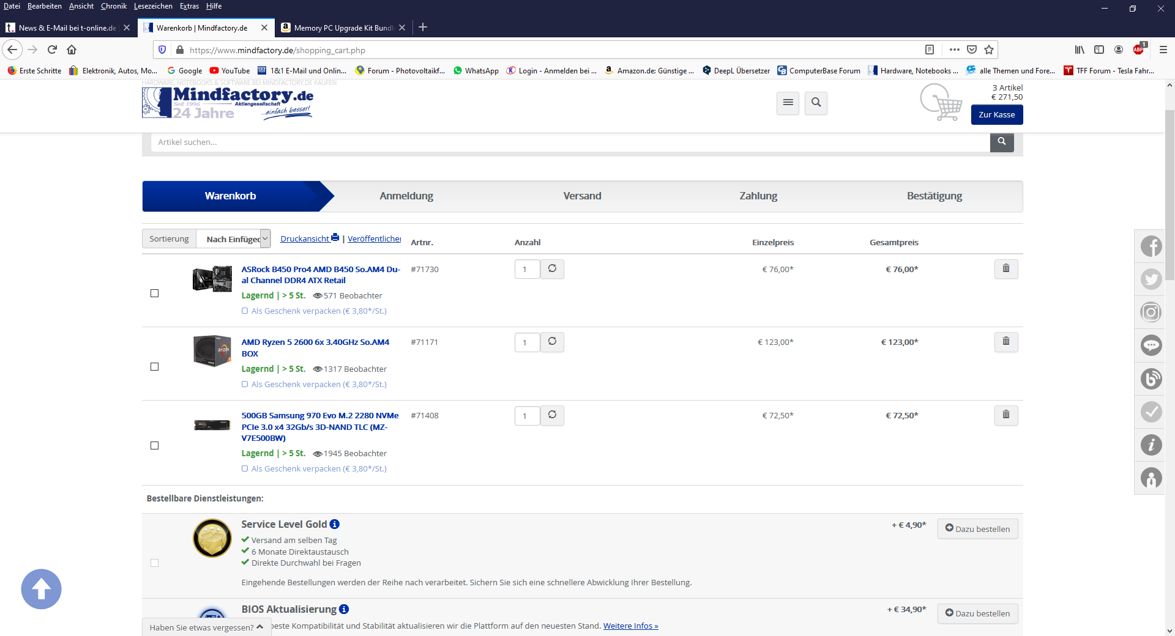Click the ASRock motherboard thumbnail
This screenshot has width=1175, height=636.
[x=212, y=279]
